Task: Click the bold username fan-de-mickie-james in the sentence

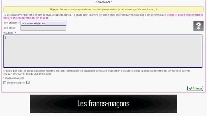Action: (59, 15)
